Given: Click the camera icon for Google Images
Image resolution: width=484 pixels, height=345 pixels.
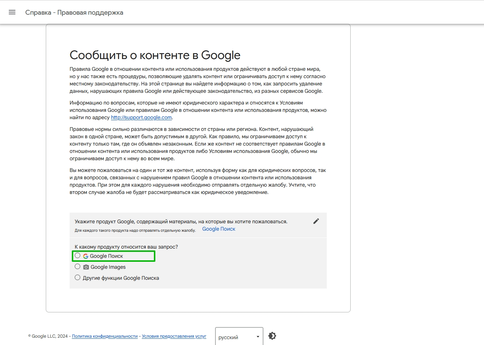Looking at the screenshot, I should tap(86, 267).
